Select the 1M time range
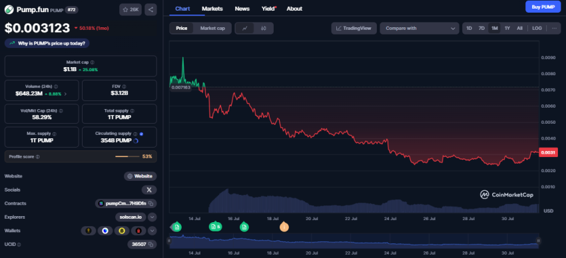 (495, 28)
